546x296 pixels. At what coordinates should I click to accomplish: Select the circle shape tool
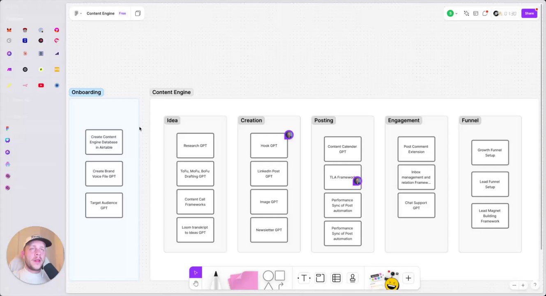pyautogui.click(x=268, y=276)
